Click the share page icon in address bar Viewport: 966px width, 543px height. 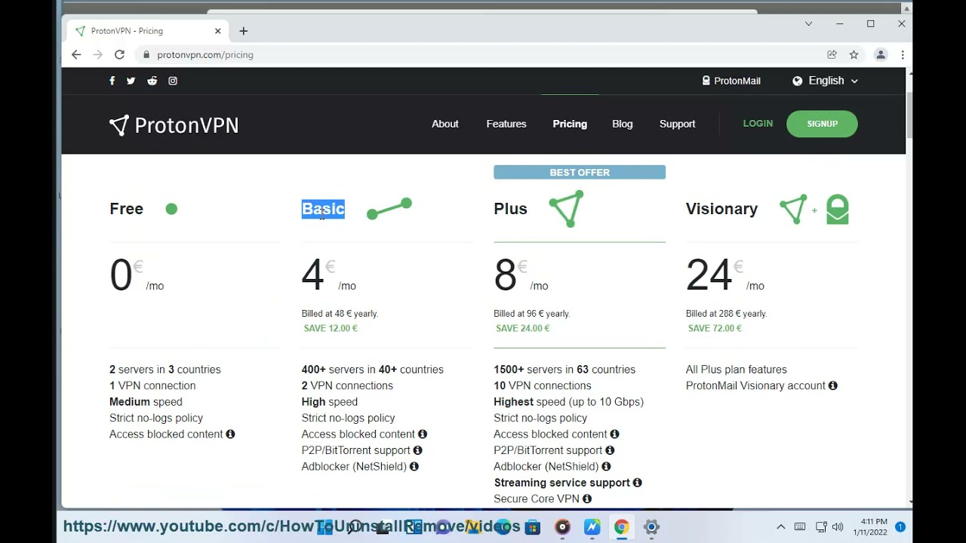point(832,54)
